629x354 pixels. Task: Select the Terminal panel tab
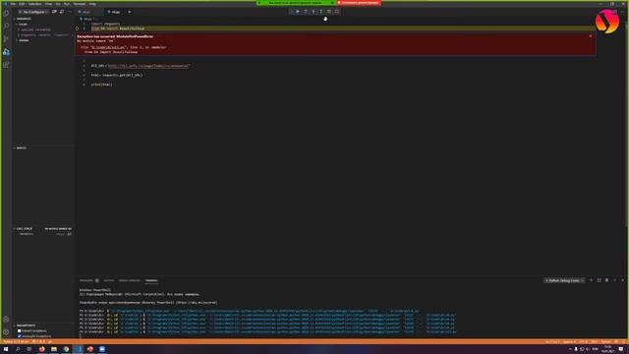point(151,280)
